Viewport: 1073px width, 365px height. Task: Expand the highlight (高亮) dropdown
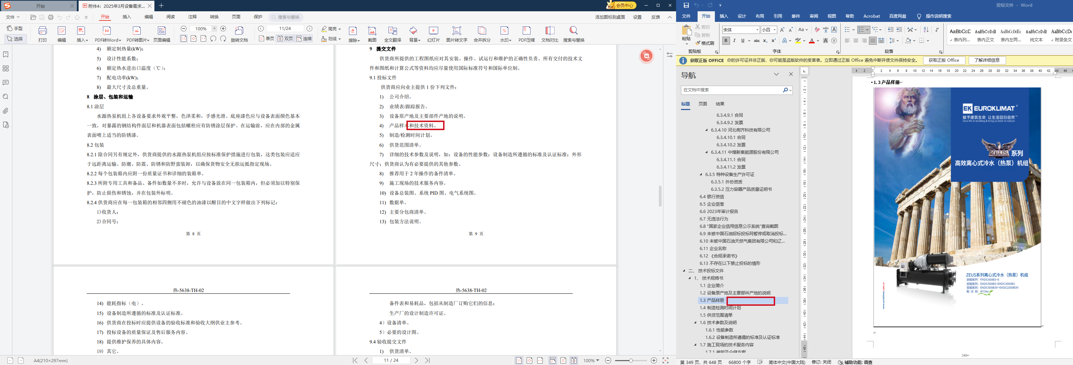point(339,29)
